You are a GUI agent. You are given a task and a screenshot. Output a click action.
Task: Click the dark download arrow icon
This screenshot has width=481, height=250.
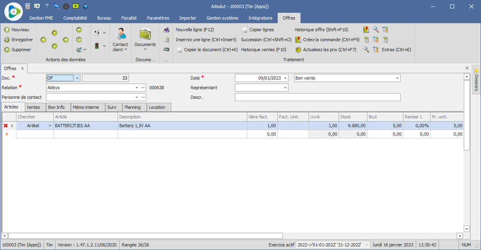point(66,6)
